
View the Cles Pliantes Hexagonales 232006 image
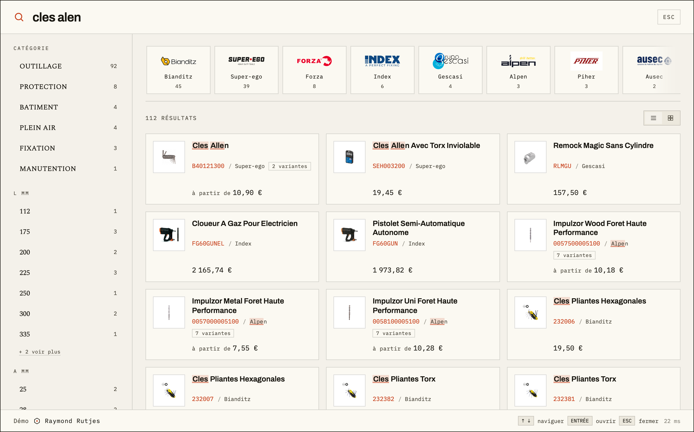pyautogui.click(x=530, y=312)
